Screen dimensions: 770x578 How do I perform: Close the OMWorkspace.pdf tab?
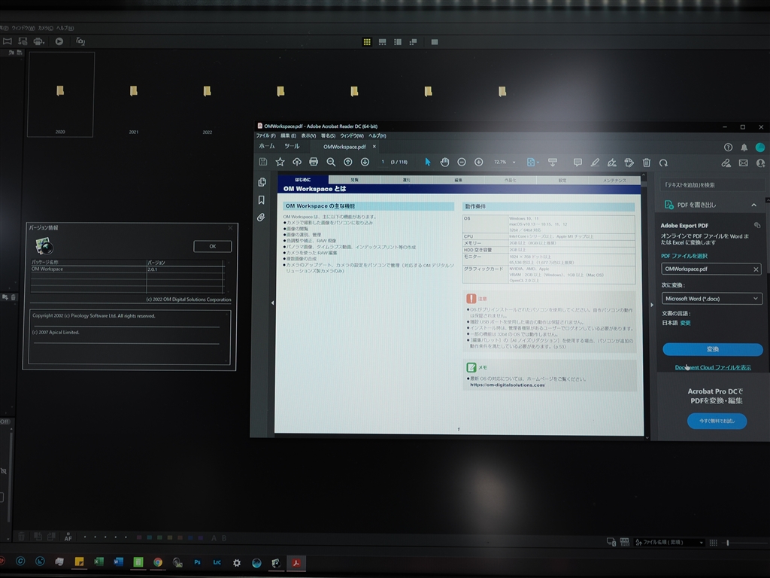point(374,147)
